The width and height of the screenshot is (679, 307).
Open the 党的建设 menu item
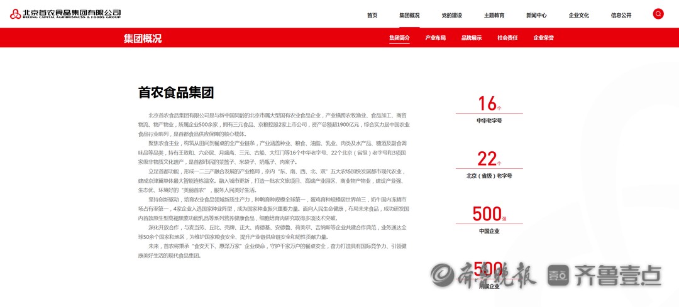pyautogui.click(x=451, y=16)
